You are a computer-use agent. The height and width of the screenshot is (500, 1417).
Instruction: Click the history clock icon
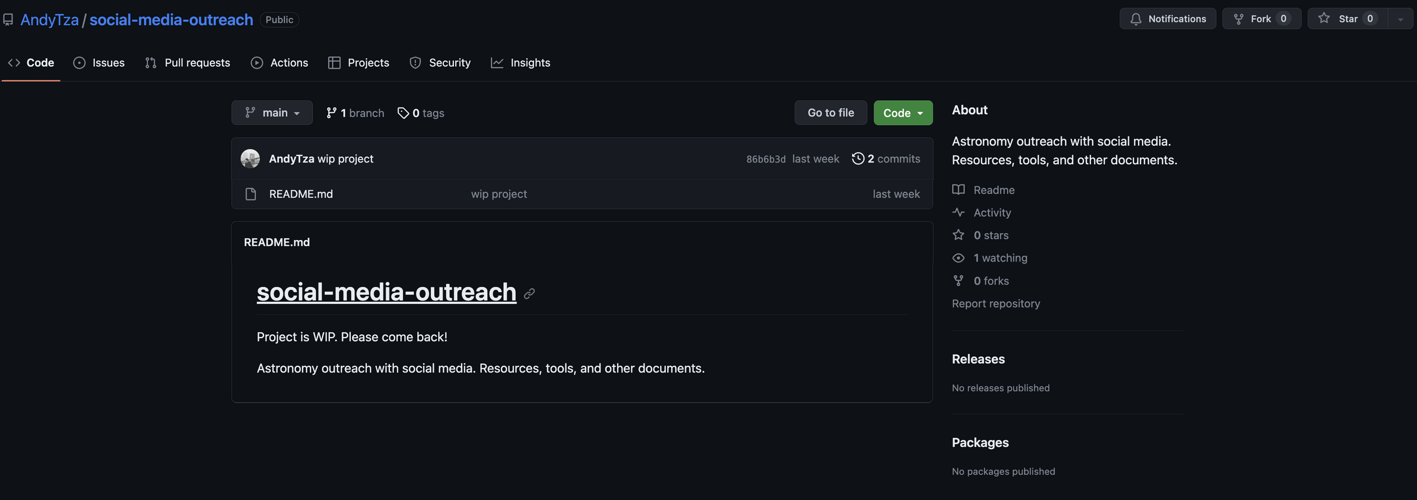(x=858, y=159)
